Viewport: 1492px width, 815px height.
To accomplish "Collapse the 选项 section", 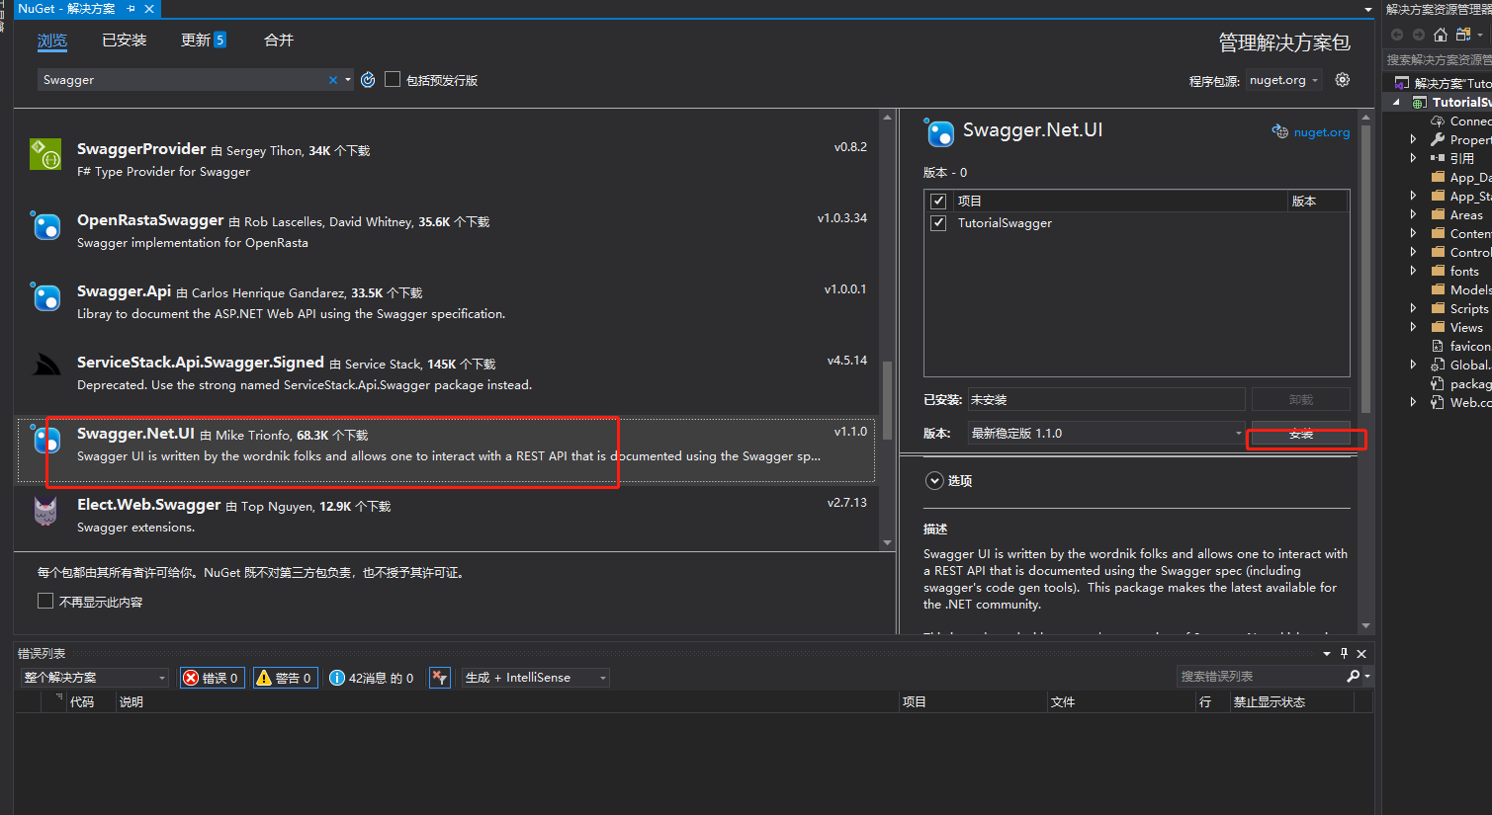I will pos(934,480).
